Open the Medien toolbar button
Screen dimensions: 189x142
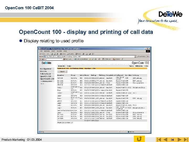coord(78,54)
